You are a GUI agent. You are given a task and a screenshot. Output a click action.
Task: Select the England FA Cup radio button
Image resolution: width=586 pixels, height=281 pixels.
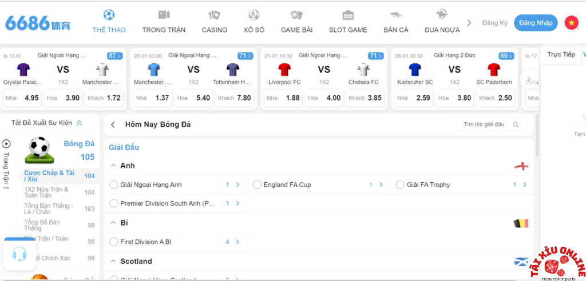click(x=257, y=185)
